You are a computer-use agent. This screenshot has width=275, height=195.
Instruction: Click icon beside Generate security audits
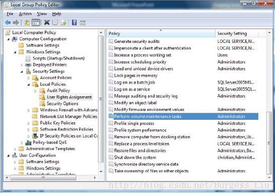coord(111,41)
